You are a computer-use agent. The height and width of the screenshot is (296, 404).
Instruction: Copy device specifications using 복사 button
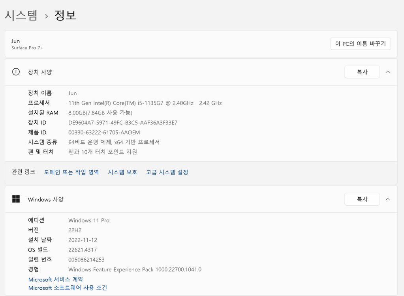tap(361, 72)
